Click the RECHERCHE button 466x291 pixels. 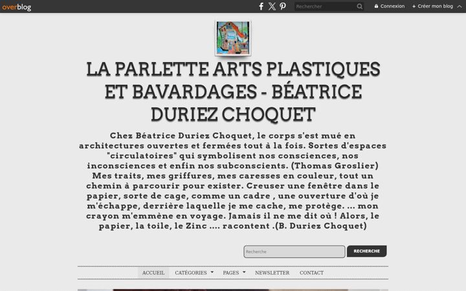point(366,251)
